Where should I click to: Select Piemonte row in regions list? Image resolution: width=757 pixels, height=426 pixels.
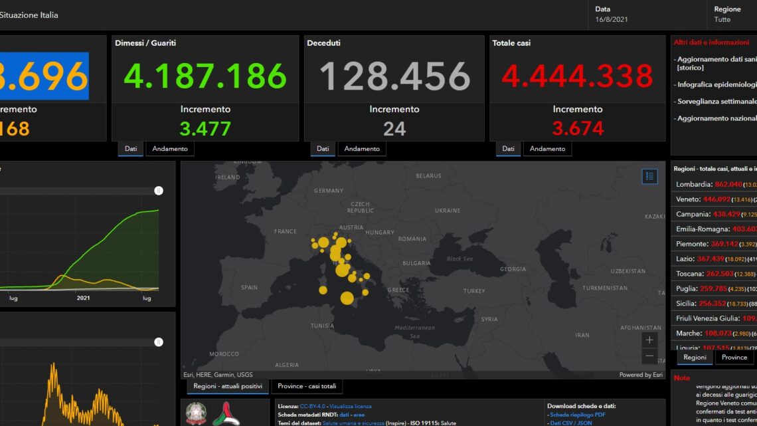tap(715, 244)
